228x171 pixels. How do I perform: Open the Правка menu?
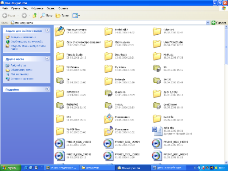[16, 8]
